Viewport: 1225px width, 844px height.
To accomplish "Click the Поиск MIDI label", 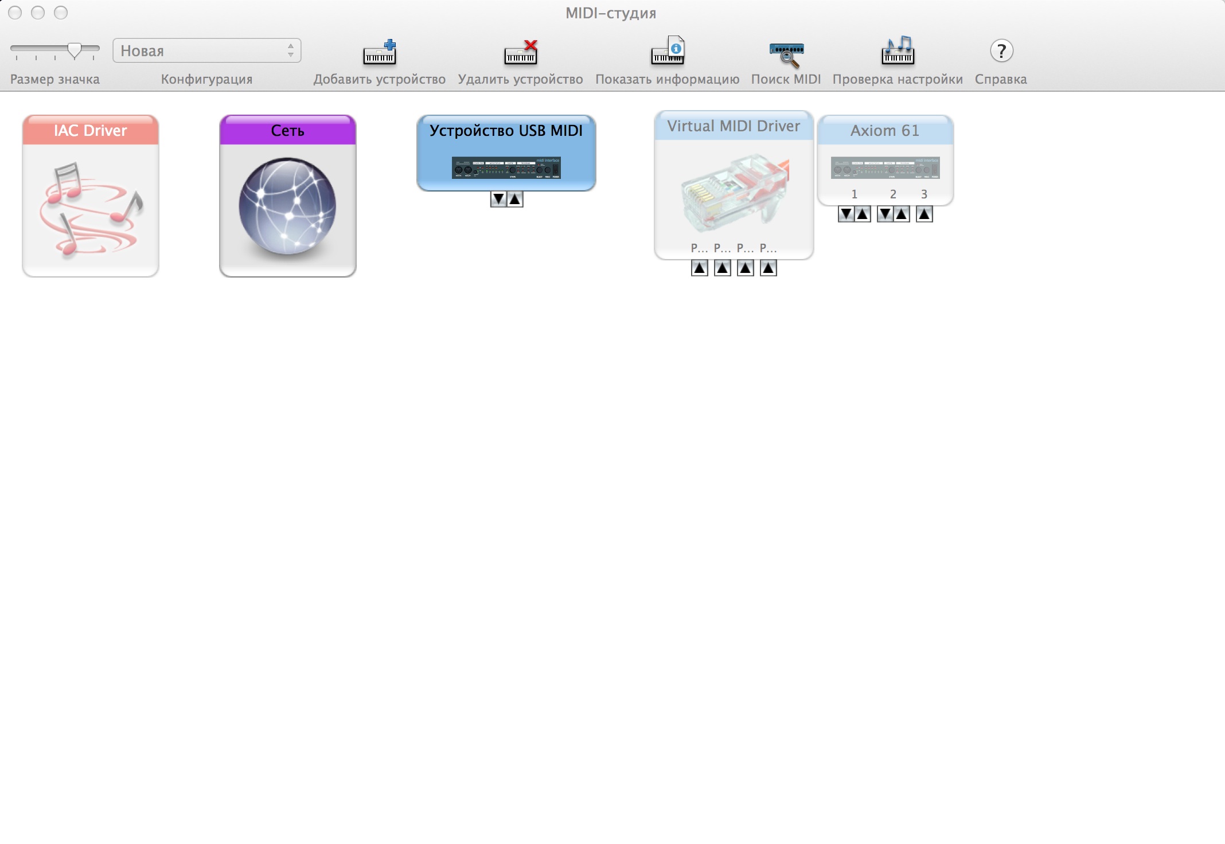I will [786, 79].
